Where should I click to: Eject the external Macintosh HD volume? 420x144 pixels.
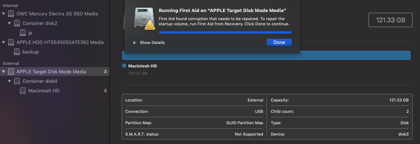point(105,91)
